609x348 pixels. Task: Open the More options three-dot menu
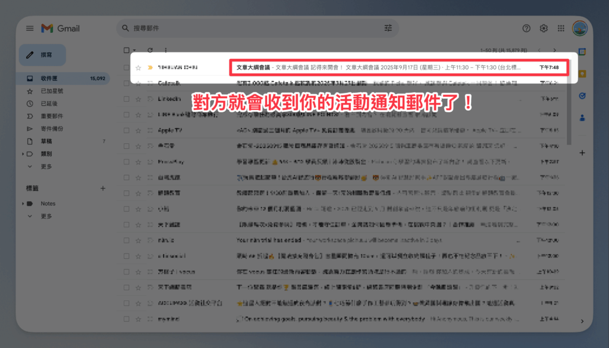coord(165,51)
